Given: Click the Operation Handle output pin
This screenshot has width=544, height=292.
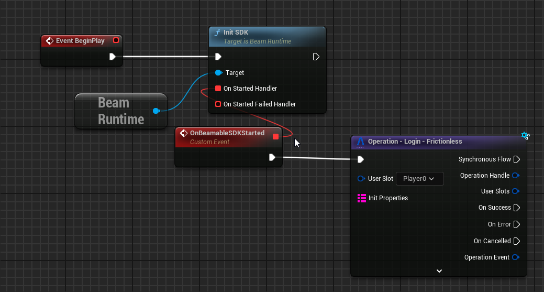Looking at the screenshot, I should pos(516,176).
